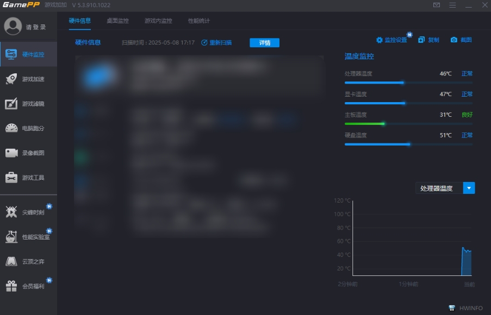
Task: Open 游戏加速 rocket sidebar item
Action: tap(28, 79)
